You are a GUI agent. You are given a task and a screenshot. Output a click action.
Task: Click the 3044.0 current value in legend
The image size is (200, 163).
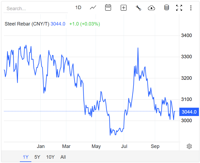58,24
